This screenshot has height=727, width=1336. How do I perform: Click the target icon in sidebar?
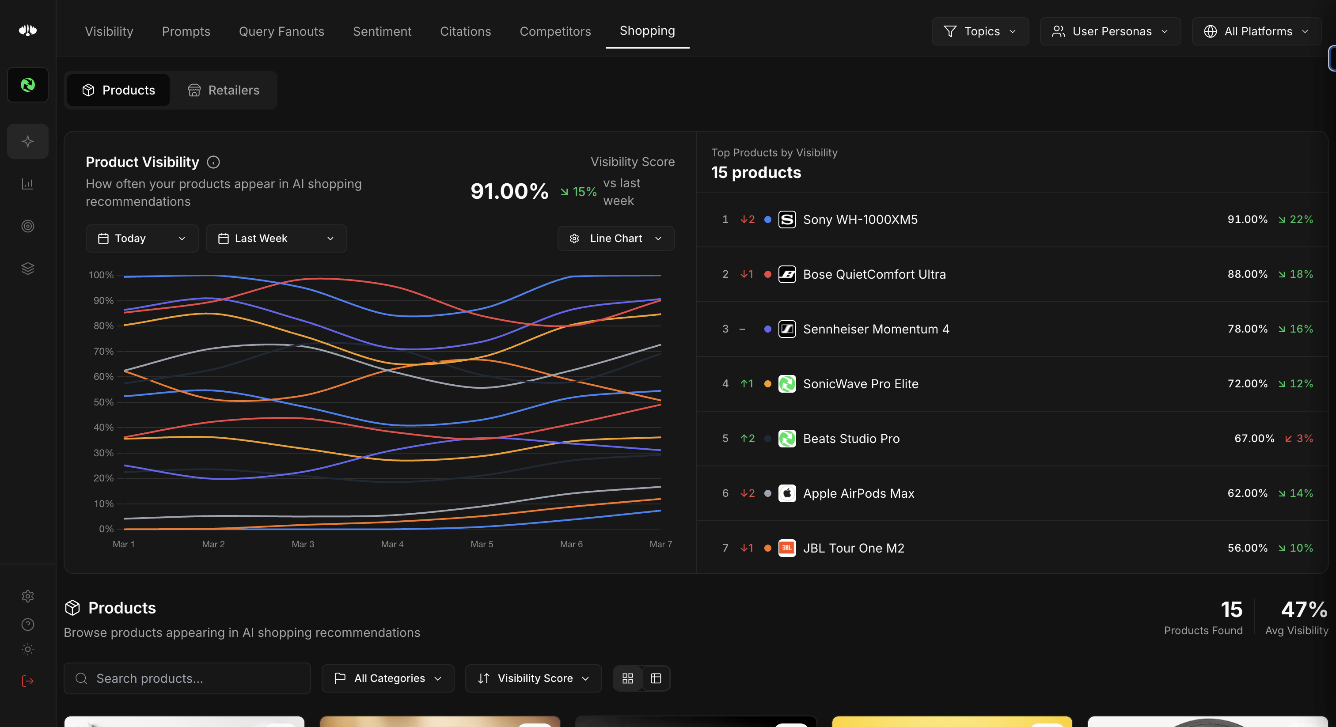pos(27,226)
